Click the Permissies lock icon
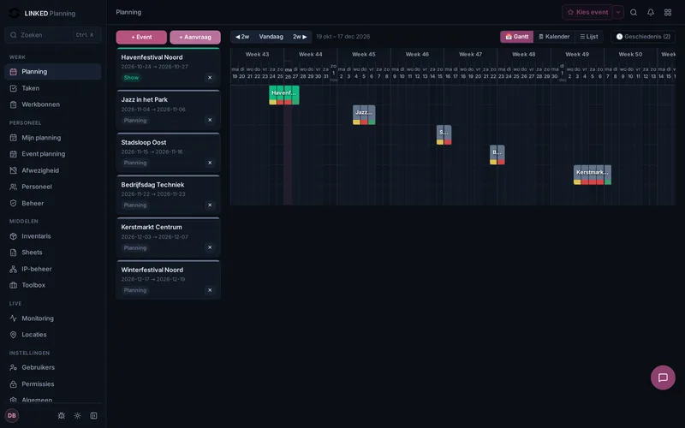Image resolution: width=685 pixels, height=428 pixels. point(14,383)
